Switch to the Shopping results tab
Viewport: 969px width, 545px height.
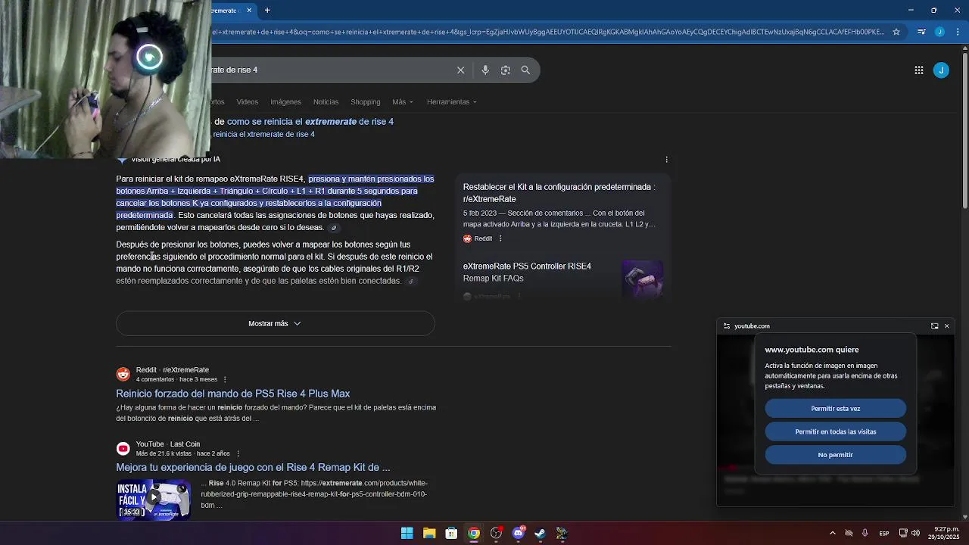point(365,101)
